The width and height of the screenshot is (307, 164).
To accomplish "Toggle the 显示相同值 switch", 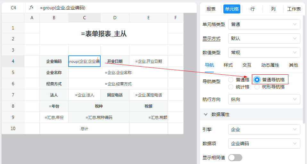I will [235, 158].
